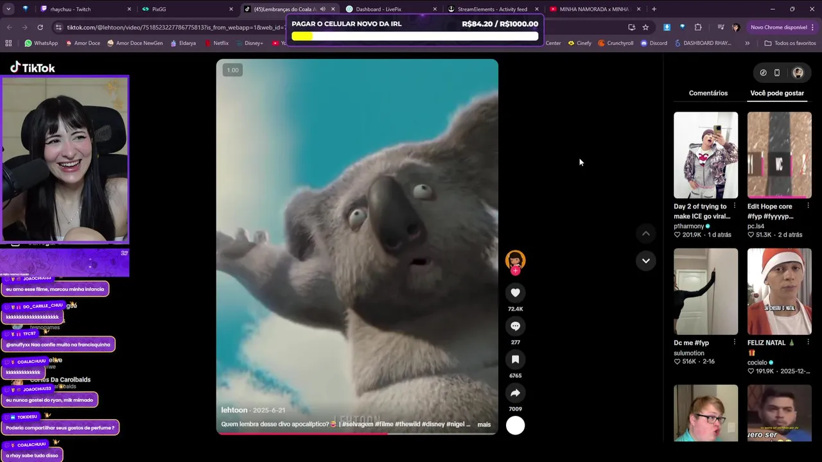Open more options for Edit Hope core video
822x462 pixels.
pos(808,206)
